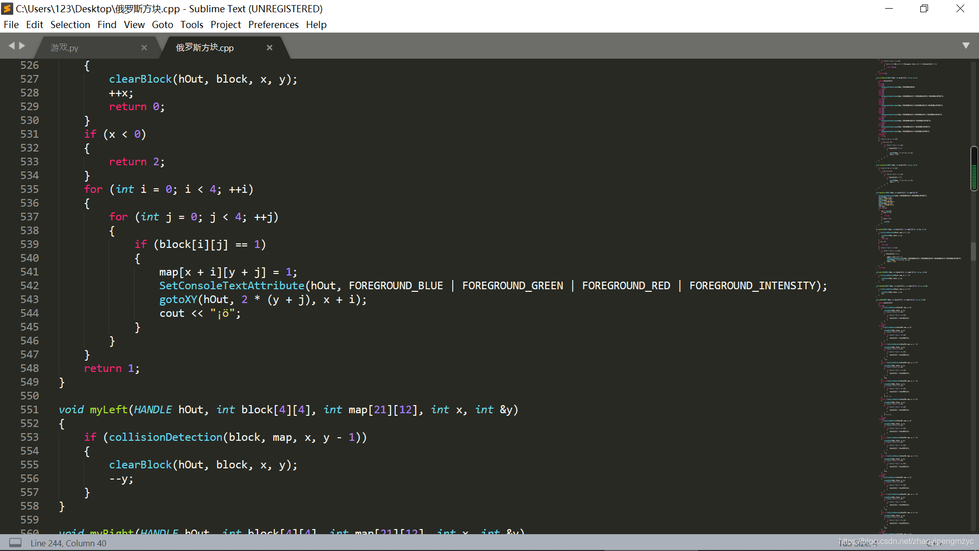Close the 游戏.py tab
Image resolution: width=979 pixels, height=551 pixels.
[x=144, y=47]
